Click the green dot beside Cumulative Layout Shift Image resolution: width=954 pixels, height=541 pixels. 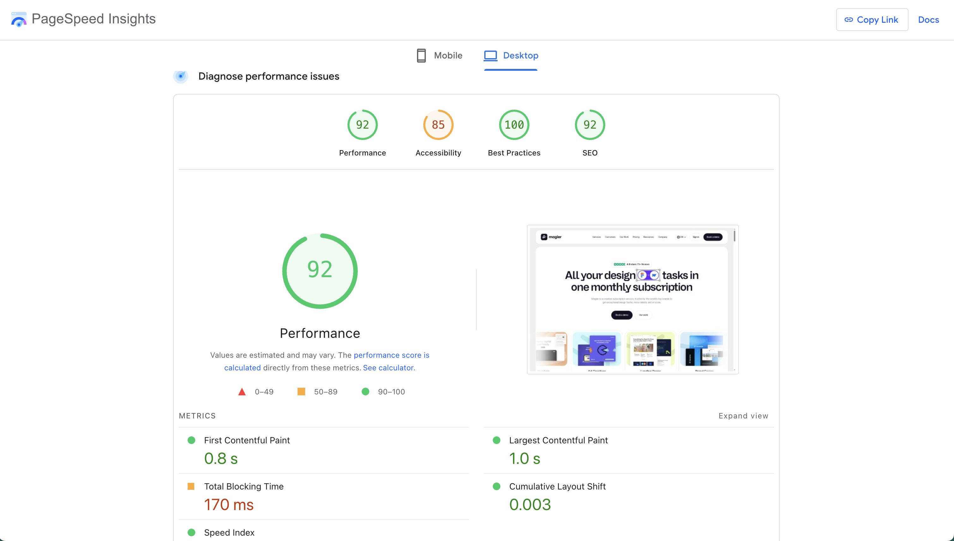(x=497, y=486)
